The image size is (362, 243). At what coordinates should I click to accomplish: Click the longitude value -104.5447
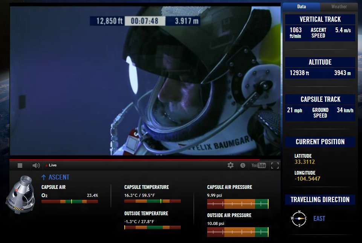(307, 179)
